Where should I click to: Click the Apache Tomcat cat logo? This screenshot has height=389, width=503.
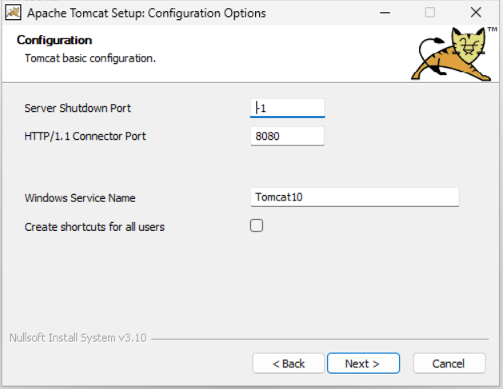click(x=453, y=54)
